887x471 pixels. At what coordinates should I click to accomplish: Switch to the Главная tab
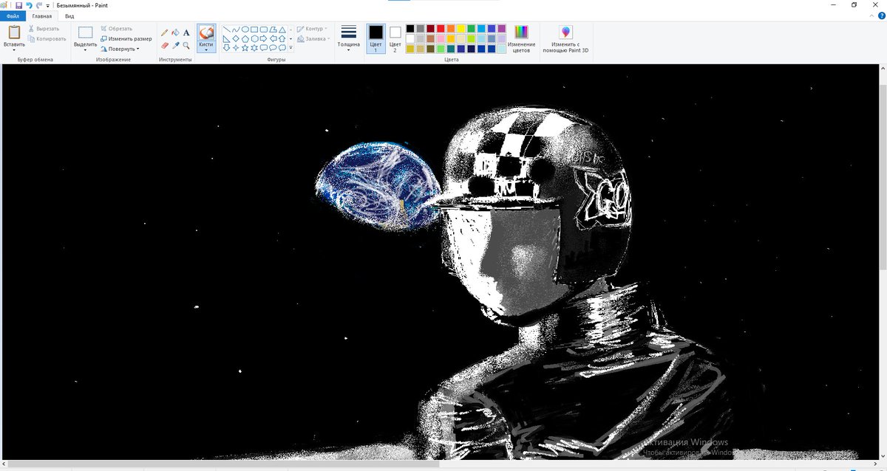(42, 16)
